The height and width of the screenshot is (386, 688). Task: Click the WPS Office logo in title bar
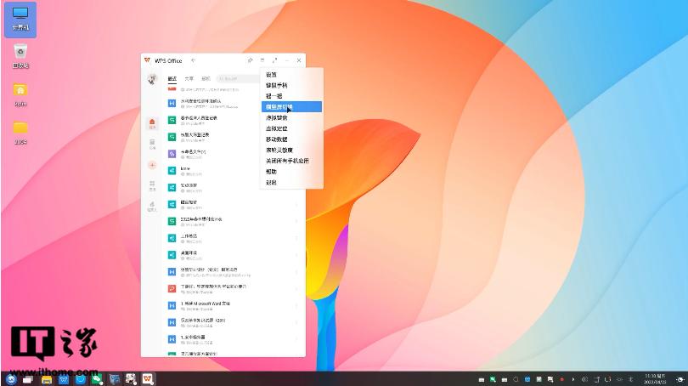coord(148,60)
